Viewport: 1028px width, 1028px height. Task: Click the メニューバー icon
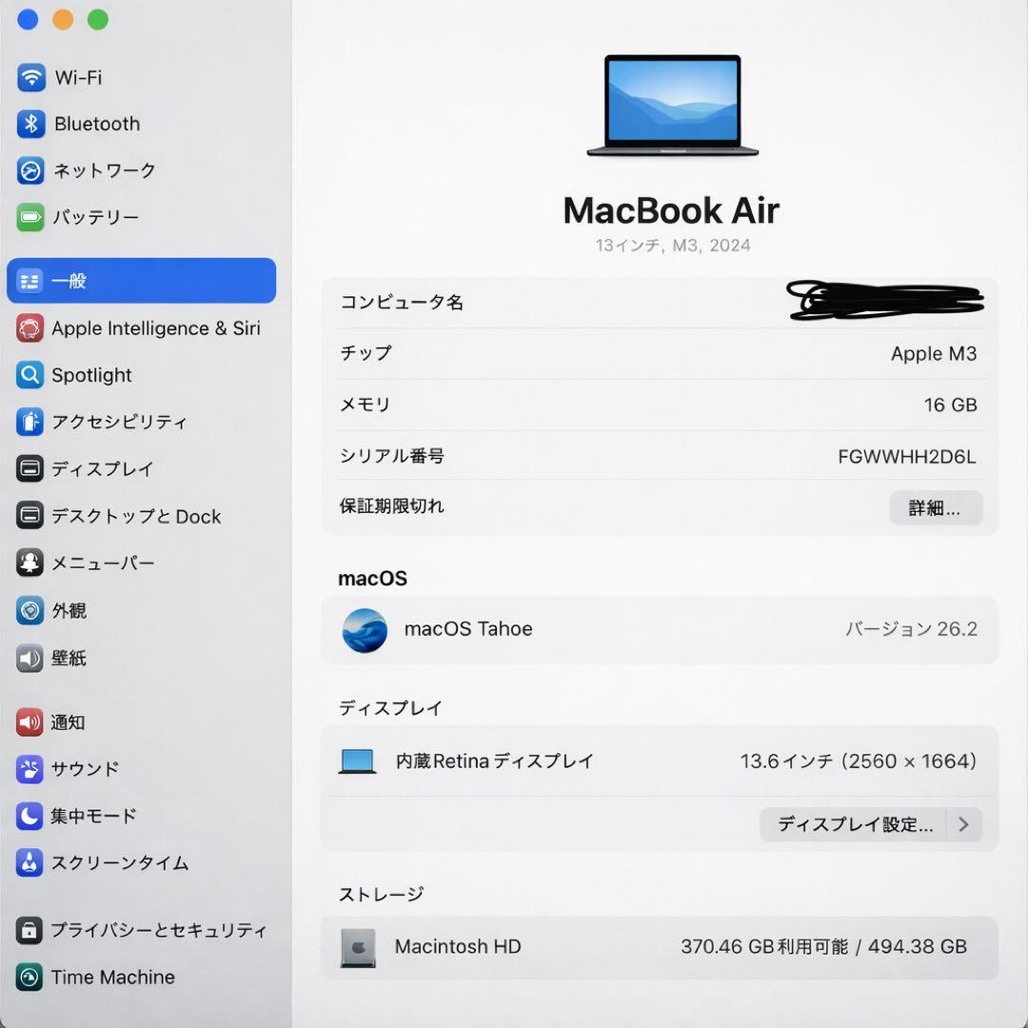30,563
